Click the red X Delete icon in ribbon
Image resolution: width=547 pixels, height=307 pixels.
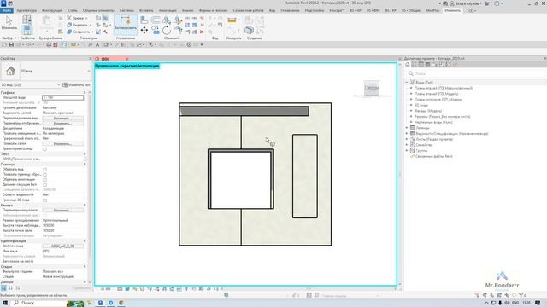pyautogui.click(x=202, y=32)
